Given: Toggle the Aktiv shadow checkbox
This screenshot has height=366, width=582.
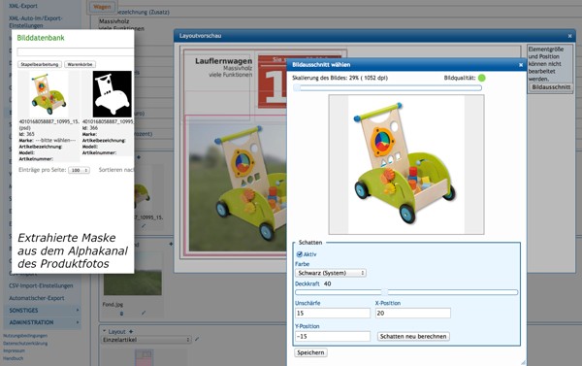Looking at the screenshot, I should 299,254.
